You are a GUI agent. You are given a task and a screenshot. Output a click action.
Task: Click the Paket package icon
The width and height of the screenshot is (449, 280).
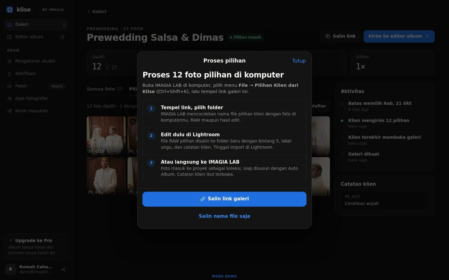tap(9, 86)
